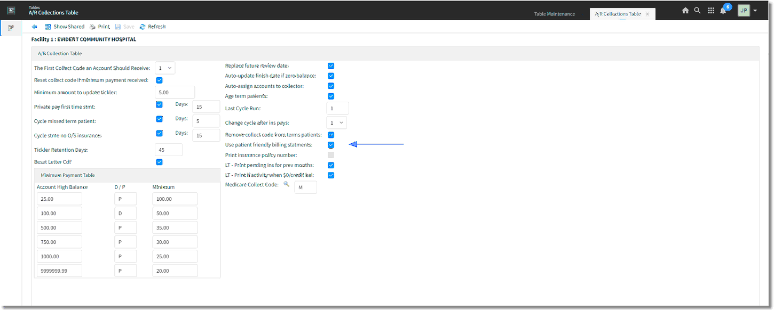Switch to the Table Maintenance tab
Screen dimensions: 774x311
(x=555, y=14)
